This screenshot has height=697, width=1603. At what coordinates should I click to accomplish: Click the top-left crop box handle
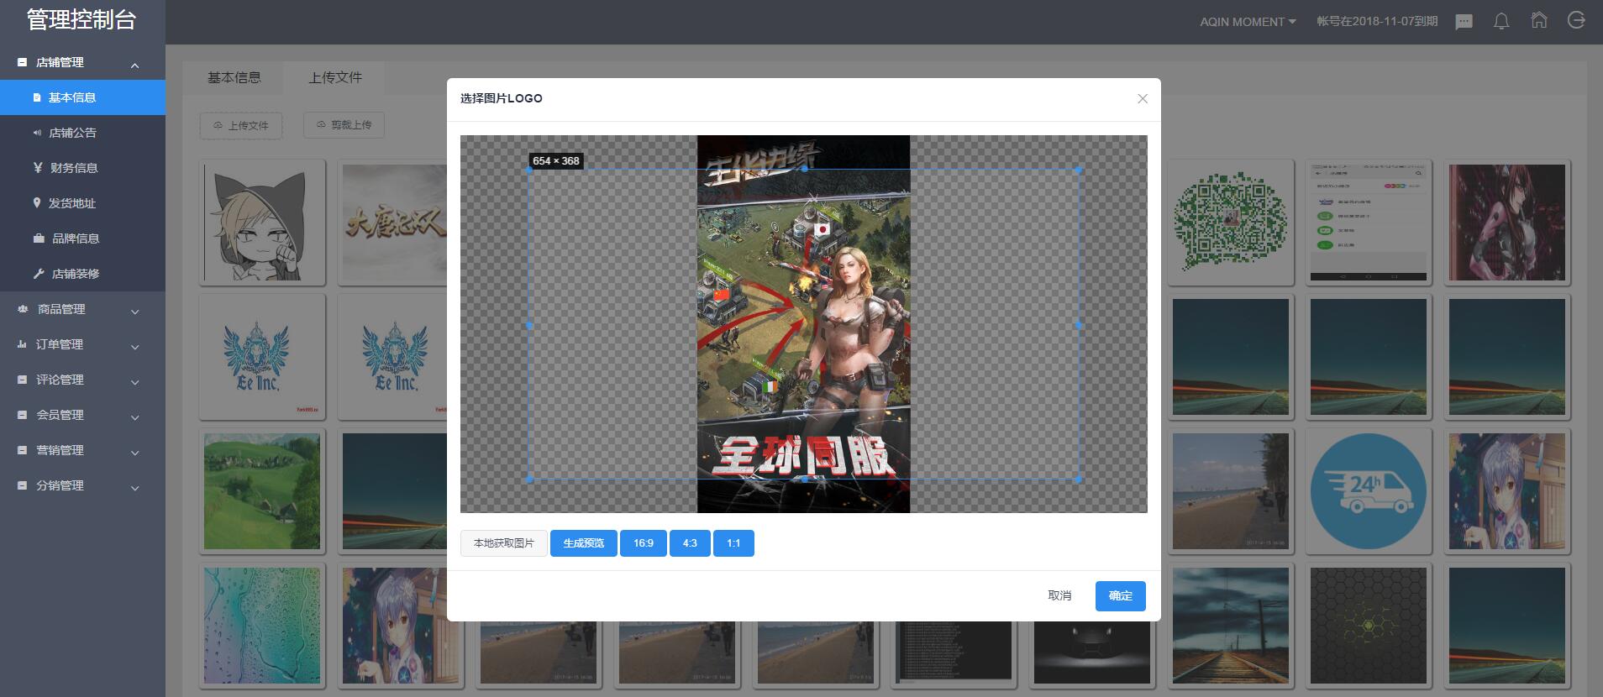coord(528,169)
